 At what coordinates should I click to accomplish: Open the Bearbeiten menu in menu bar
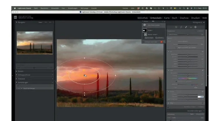45,9
